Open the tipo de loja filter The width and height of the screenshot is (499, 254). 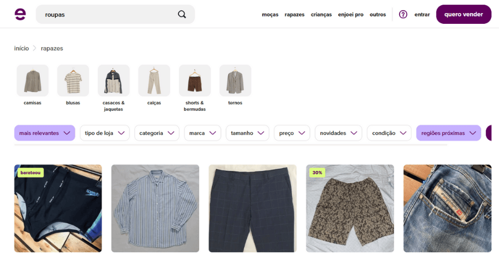point(105,133)
